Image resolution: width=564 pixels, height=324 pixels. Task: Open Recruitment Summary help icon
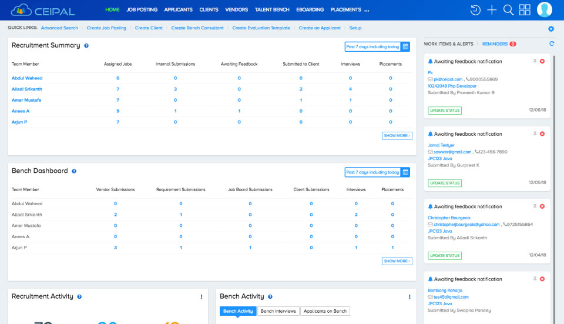86,46
